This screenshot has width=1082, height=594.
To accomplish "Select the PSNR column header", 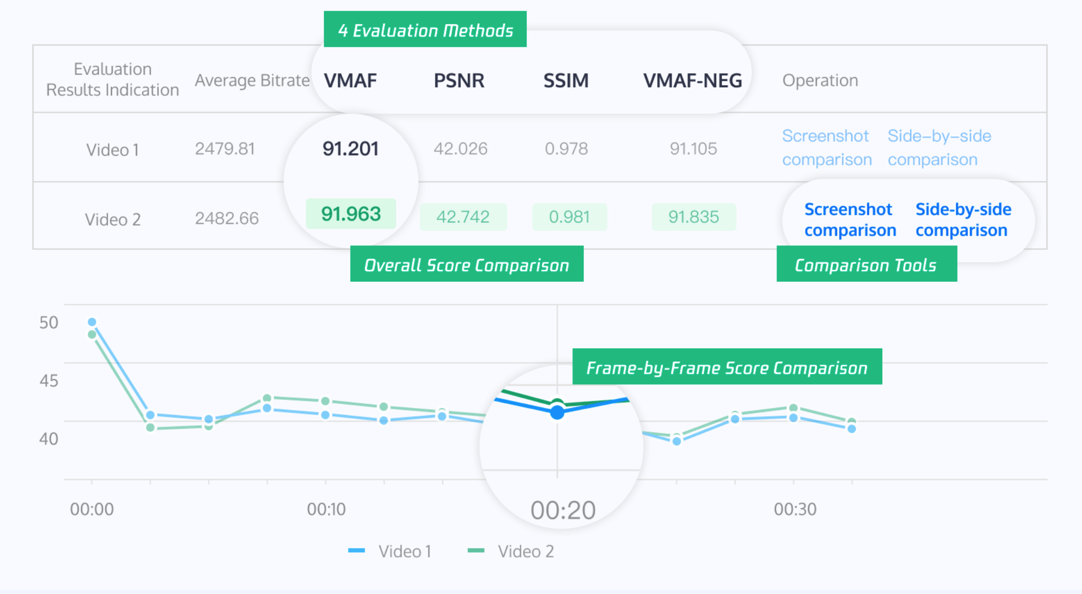I will [459, 81].
